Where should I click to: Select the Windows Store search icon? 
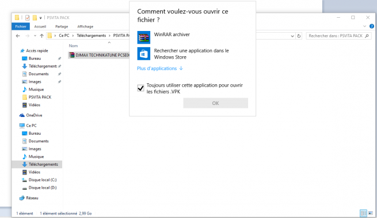pyautogui.click(x=144, y=54)
